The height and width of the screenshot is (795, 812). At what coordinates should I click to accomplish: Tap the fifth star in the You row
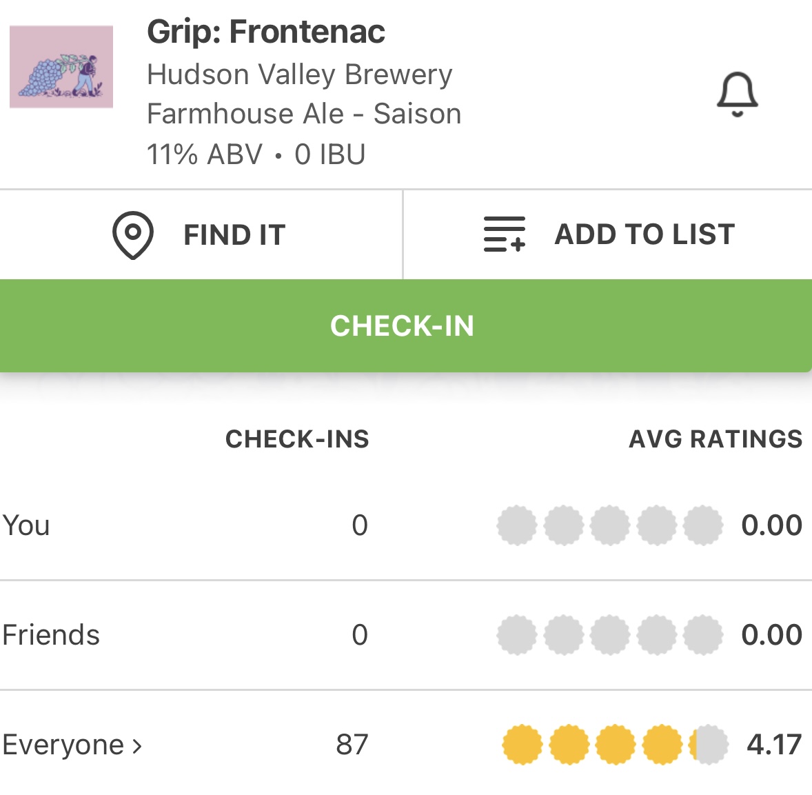(703, 525)
